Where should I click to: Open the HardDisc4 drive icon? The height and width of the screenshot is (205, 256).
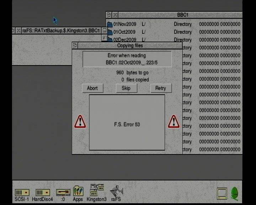[42, 193]
